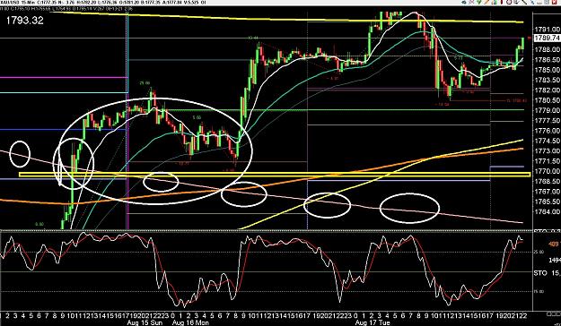Screen dimensions: 561x326
Task: Click the 1786.50 price axis label
Action: [x=548, y=60]
